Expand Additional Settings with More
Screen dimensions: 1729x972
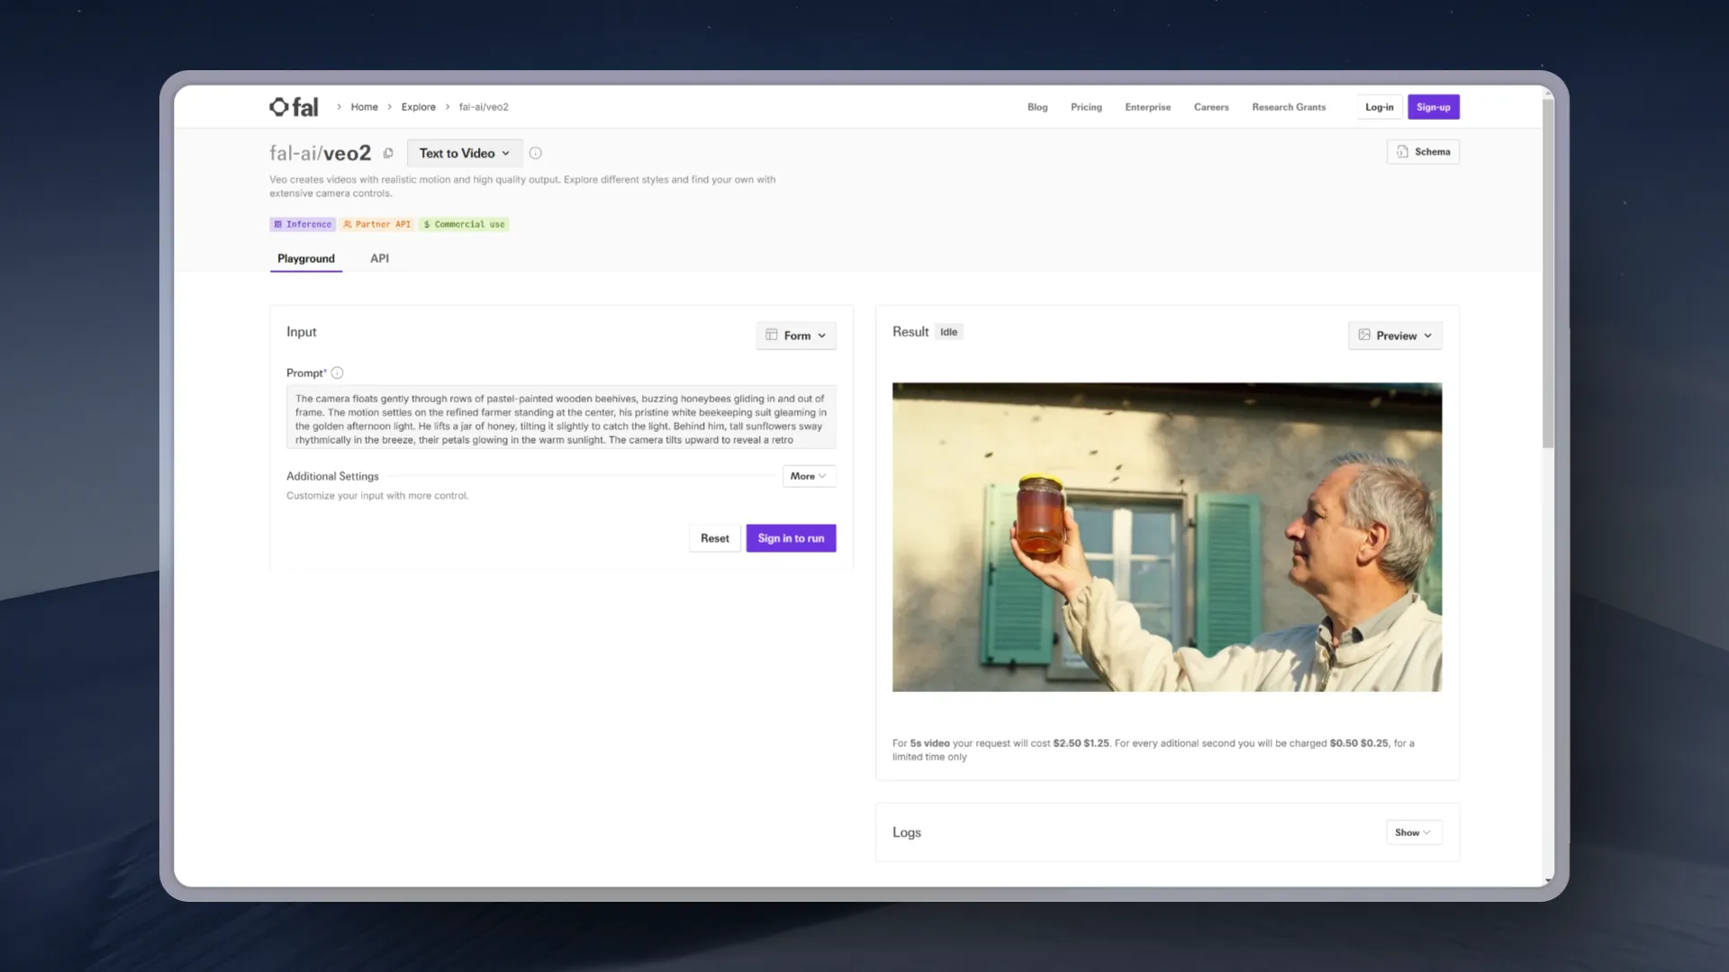coord(808,476)
